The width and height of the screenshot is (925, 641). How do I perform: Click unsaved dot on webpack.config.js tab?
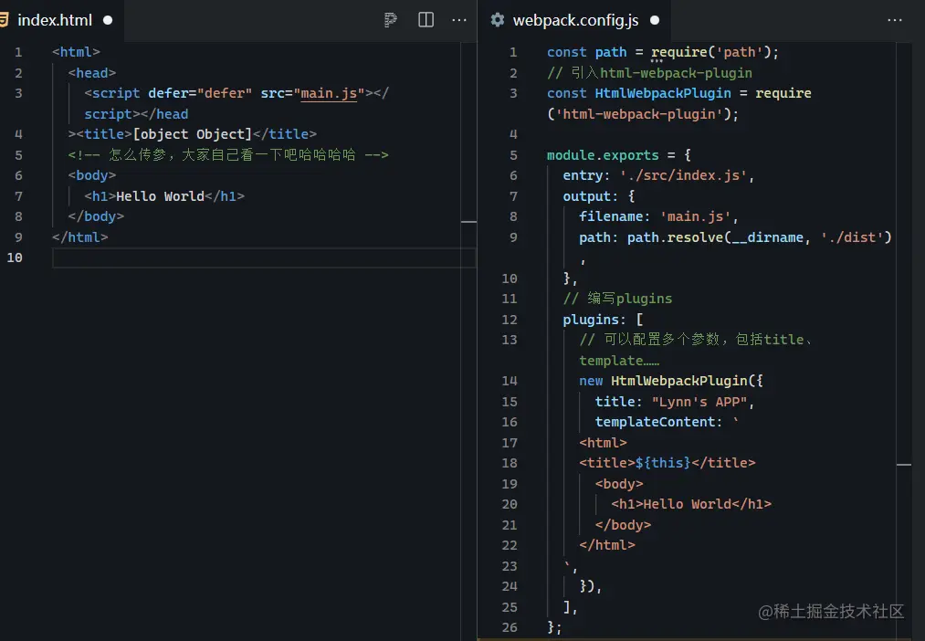[x=654, y=20]
